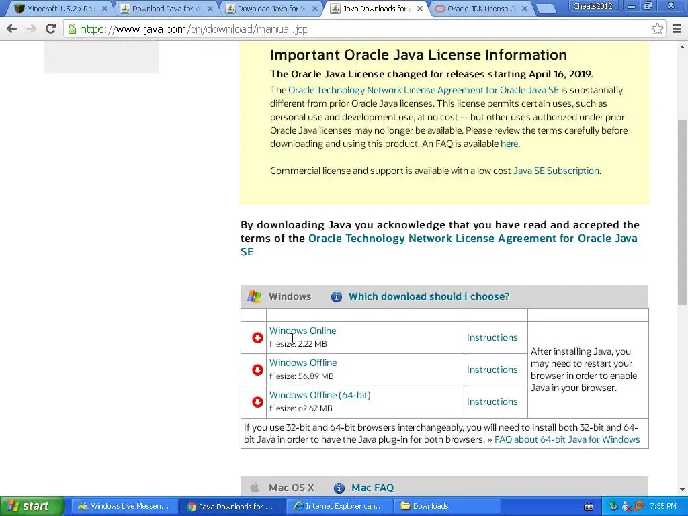Download the Windows Offline installer link
The width and height of the screenshot is (688, 516).
pyautogui.click(x=303, y=363)
